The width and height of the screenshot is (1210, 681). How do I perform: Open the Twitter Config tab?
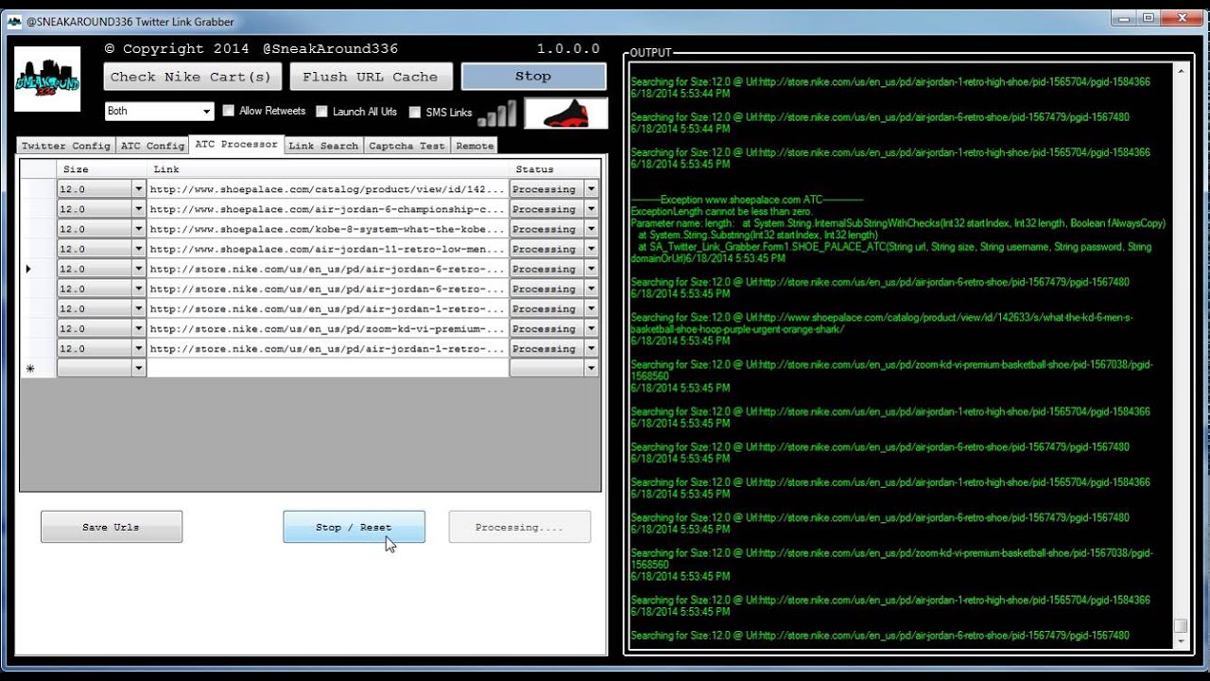[x=65, y=146]
